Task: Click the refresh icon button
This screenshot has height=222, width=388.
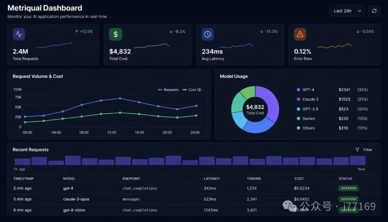Action: pyautogui.click(x=374, y=11)
